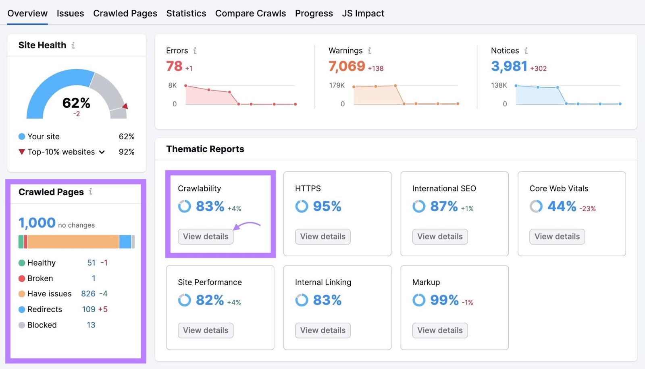The width and height of the screenshot is (645, 369).
Task: Open the Crawled Pages info icon
Action: coord(92,192)
